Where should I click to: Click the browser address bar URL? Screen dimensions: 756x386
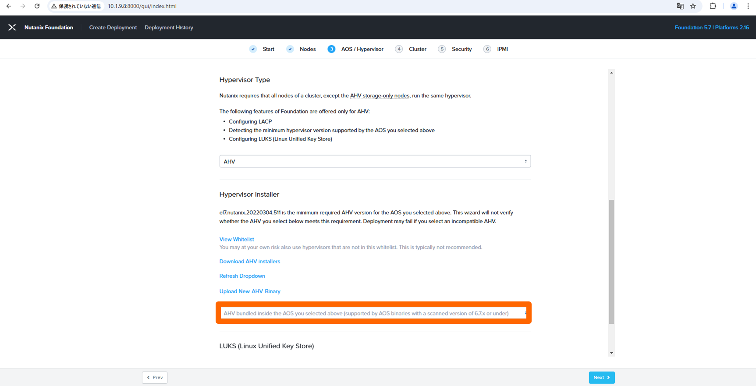pyautogui.click(x=142, y=6)
